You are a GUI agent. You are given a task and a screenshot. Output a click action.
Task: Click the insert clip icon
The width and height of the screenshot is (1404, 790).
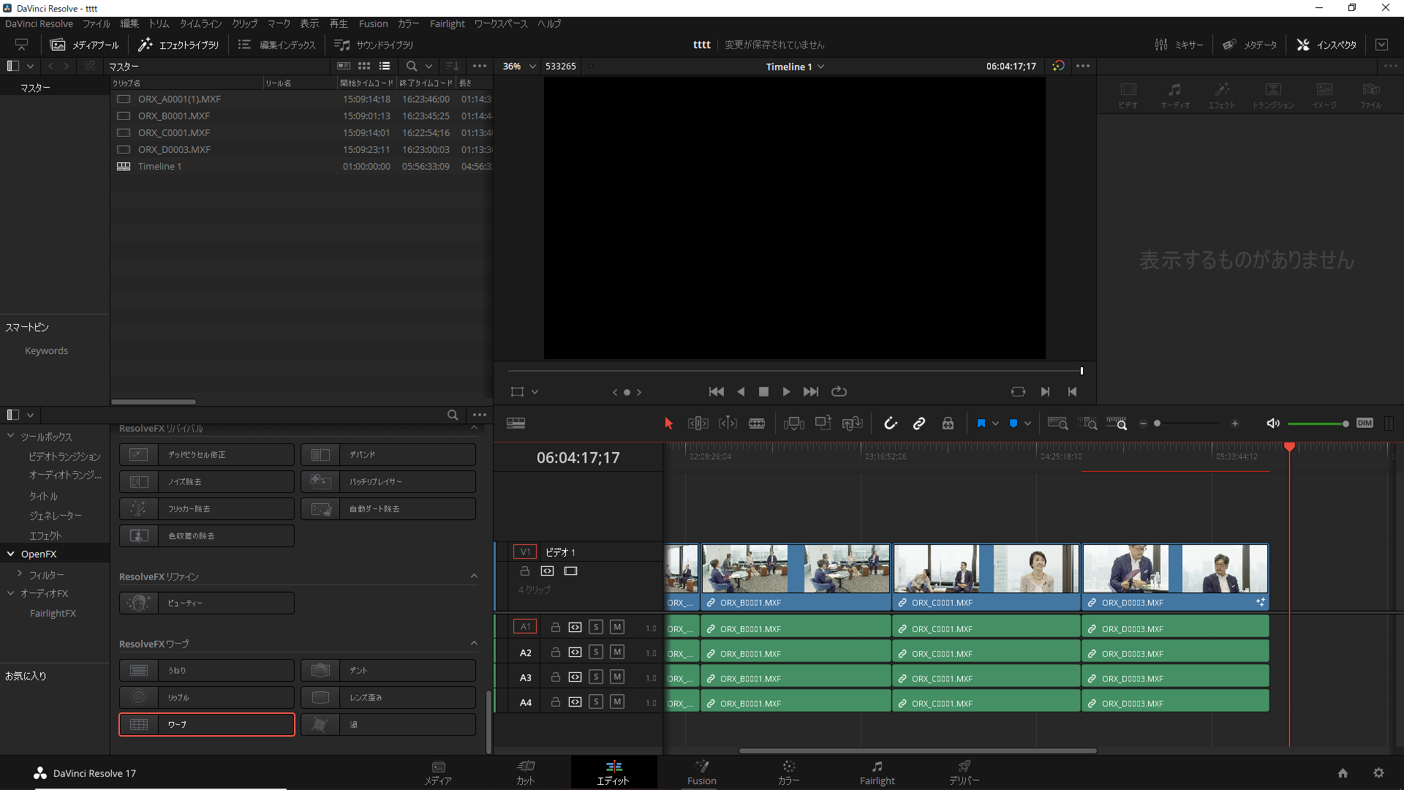(x=794, y=424)
